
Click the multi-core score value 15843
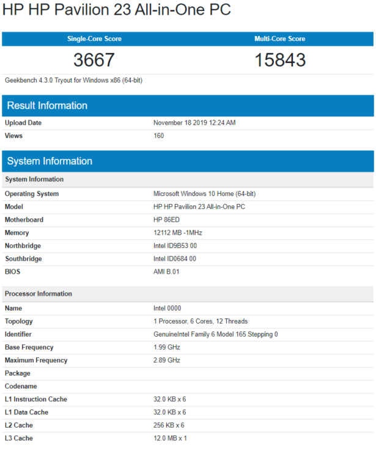coord(280,60)
